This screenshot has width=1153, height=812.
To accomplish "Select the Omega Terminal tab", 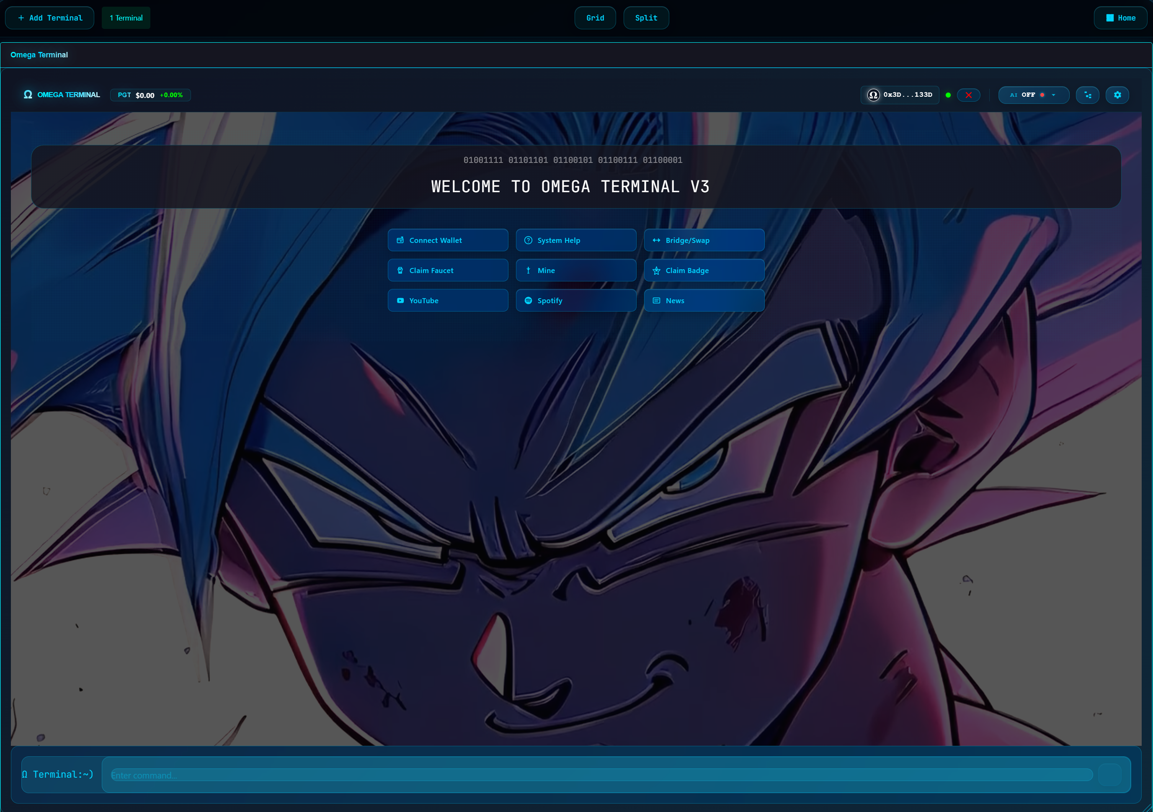I will point(39,55).
